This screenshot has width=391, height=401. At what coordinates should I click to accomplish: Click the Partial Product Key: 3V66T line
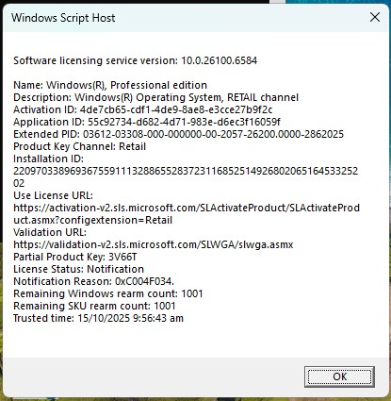(75, 257)
